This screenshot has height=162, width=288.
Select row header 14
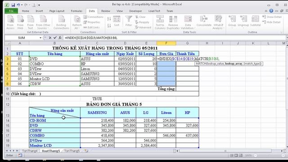8,121
